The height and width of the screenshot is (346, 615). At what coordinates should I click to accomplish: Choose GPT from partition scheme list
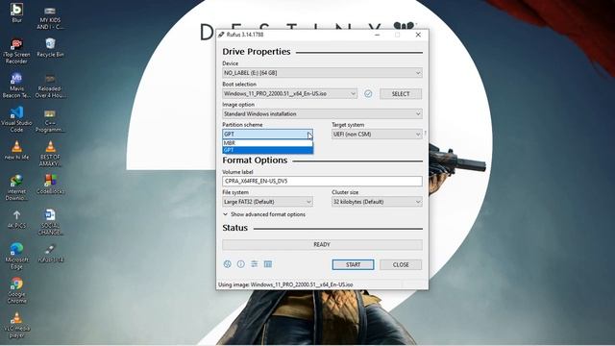click(x=267, y=150)
